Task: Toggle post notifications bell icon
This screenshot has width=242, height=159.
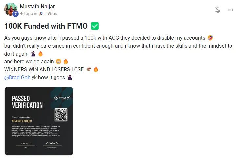Action: pos(218,10)
